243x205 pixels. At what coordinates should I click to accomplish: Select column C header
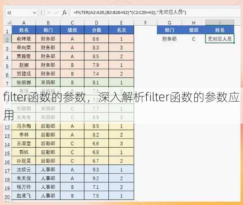point(72,23)
